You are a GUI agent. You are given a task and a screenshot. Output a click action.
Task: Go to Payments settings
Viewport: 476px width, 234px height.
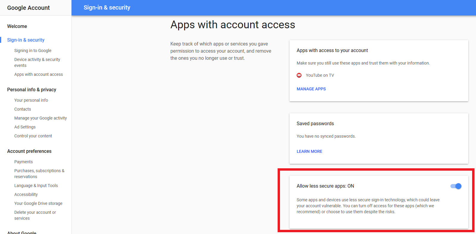[24, 162]
